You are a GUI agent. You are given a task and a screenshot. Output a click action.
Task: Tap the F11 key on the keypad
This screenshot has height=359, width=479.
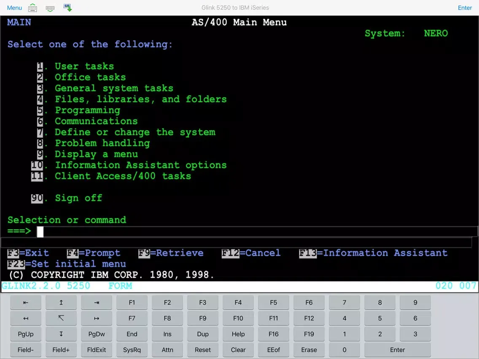click(x=274, y=319)
